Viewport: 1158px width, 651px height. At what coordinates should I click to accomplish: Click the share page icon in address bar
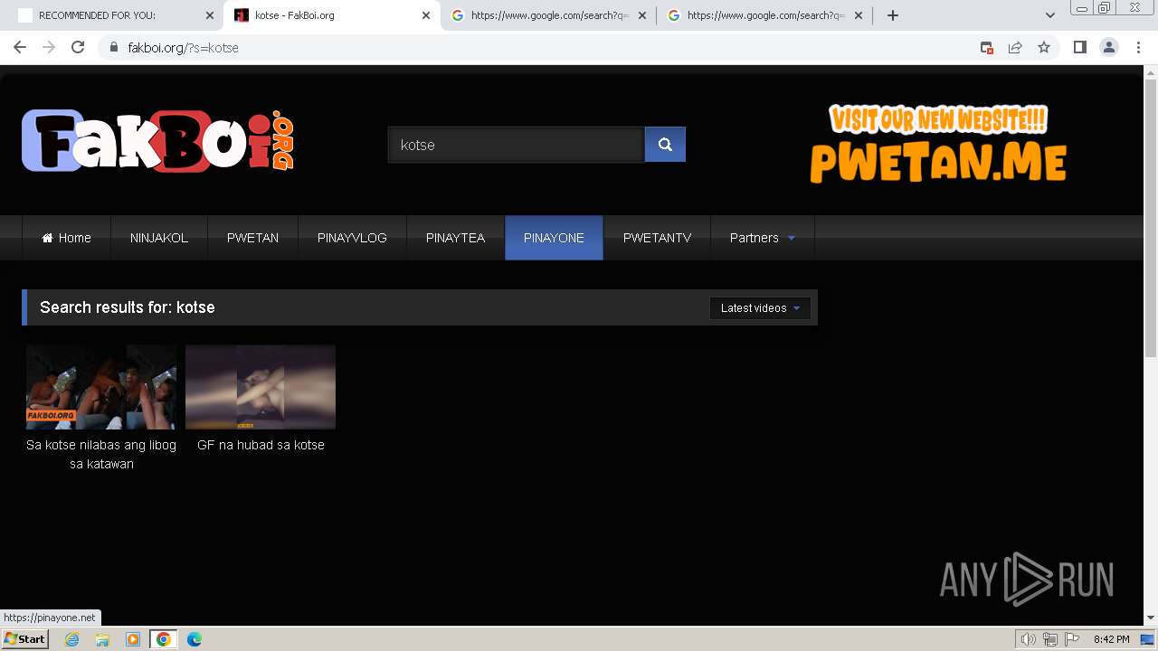[x=1015, y=47]
